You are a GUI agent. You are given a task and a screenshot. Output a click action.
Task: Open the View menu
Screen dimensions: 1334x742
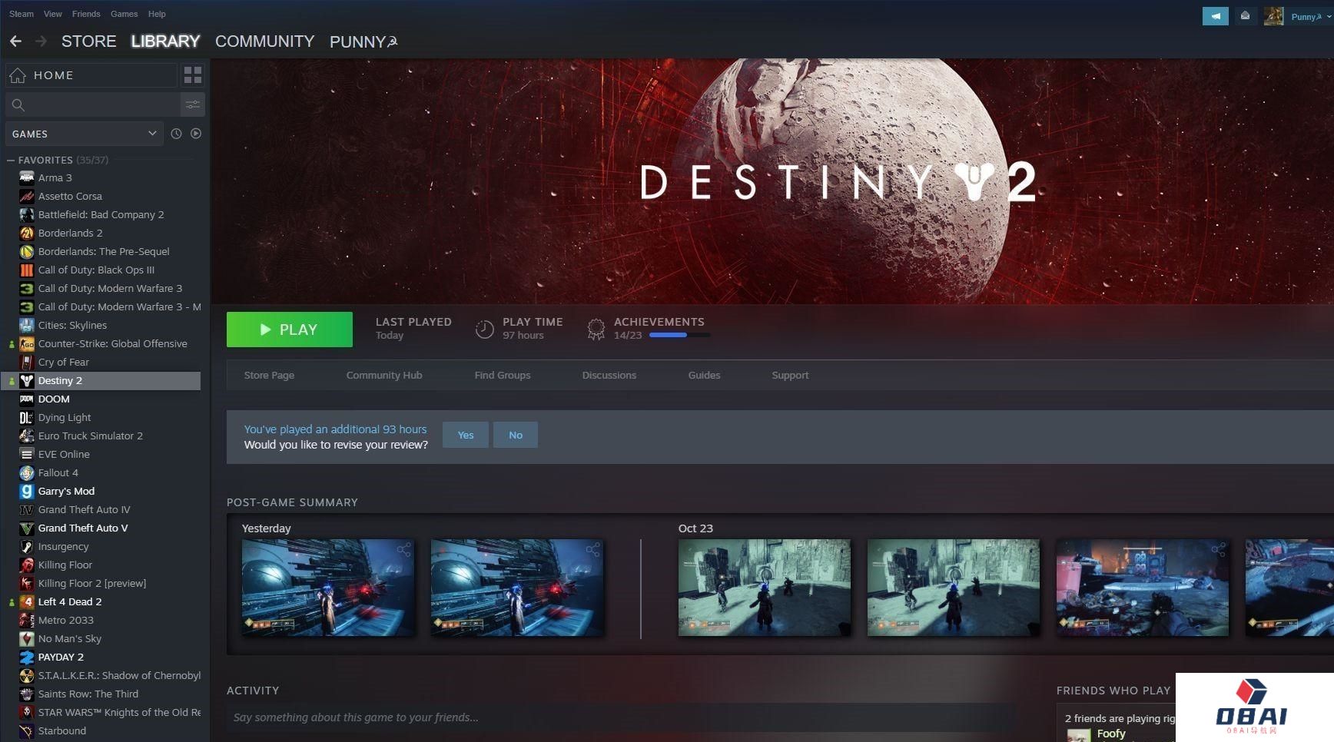[53, 14]
